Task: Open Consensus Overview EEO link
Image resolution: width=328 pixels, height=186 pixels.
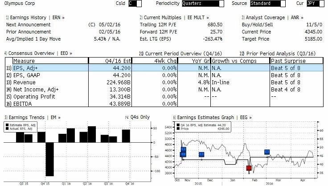Action: pyautogui.click(x=38, y=53)
